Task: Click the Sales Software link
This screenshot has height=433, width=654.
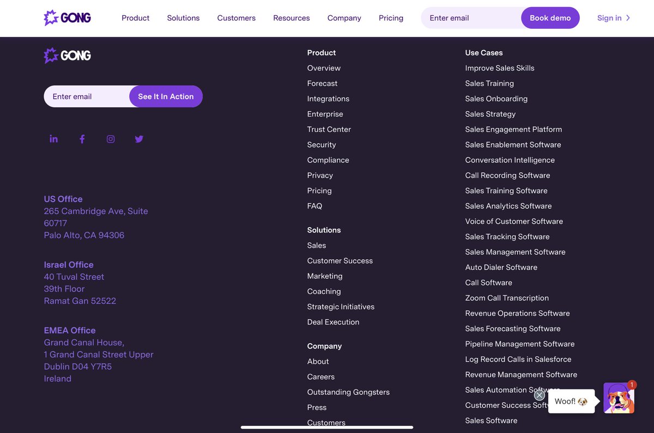Action: click(491, 420)
